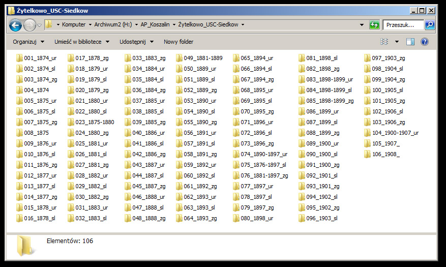Click the search magnifier icon
This screenshot has width=446, height=267.
[x=430, y=24]
